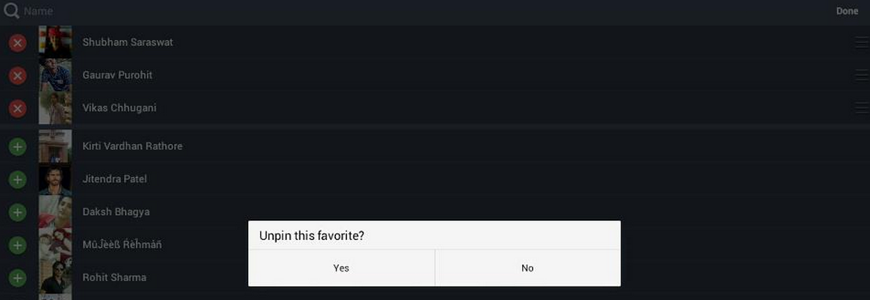
Task: Add Jitendra Patel with green plus icon
Action: coord(17,179)
